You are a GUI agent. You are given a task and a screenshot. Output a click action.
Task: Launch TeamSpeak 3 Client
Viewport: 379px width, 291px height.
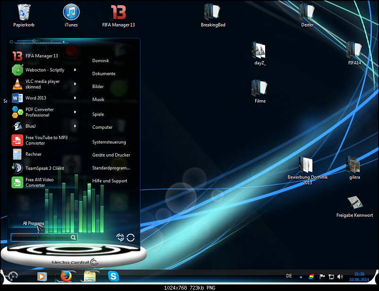tap(44, 168)
